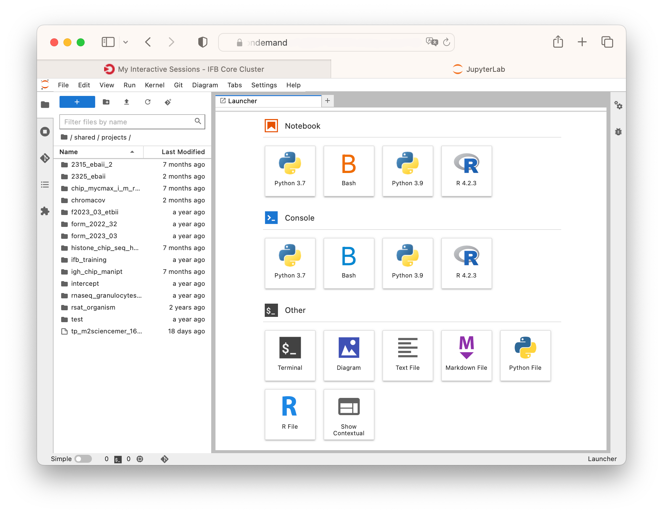
Task: Open the Git menu
Action: (x=178, y=85)
